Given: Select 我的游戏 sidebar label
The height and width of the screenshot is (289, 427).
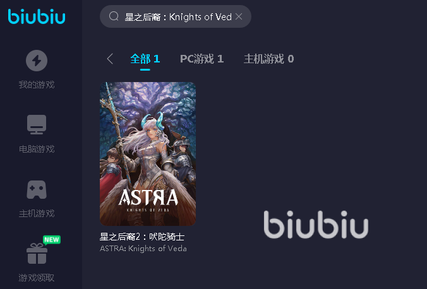Looking at the screenshot, I should point(37,85).
